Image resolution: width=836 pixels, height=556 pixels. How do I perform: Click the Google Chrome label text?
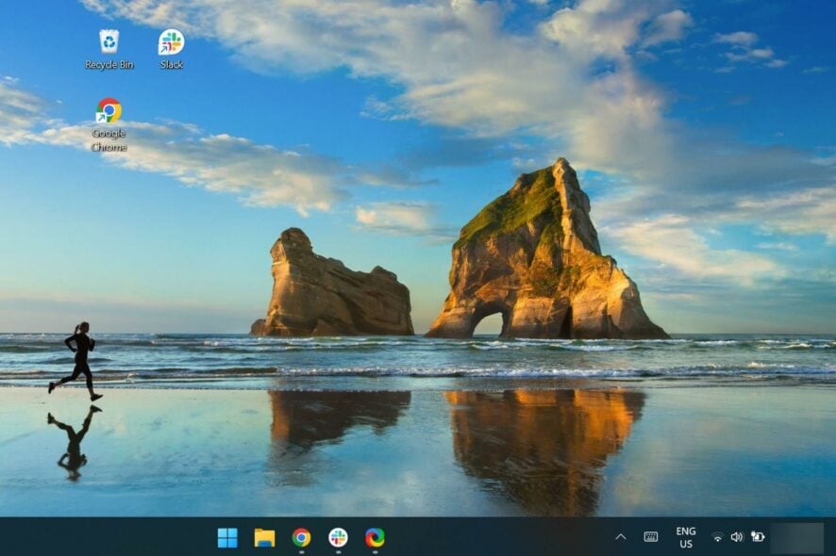point(109,140)
